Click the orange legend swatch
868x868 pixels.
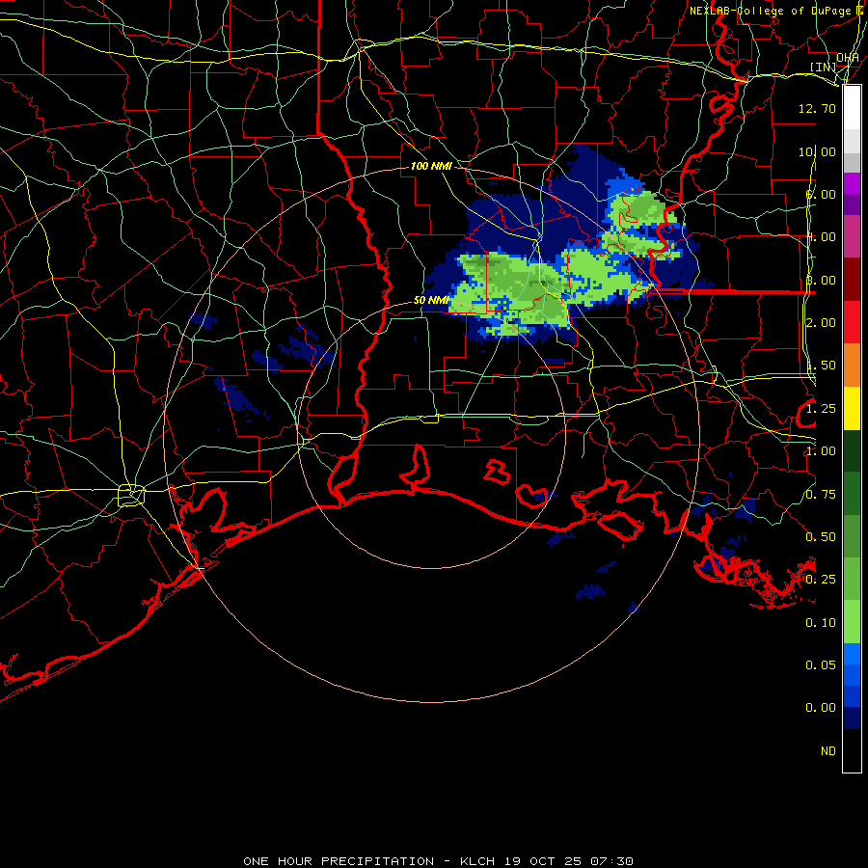point(852,366)
